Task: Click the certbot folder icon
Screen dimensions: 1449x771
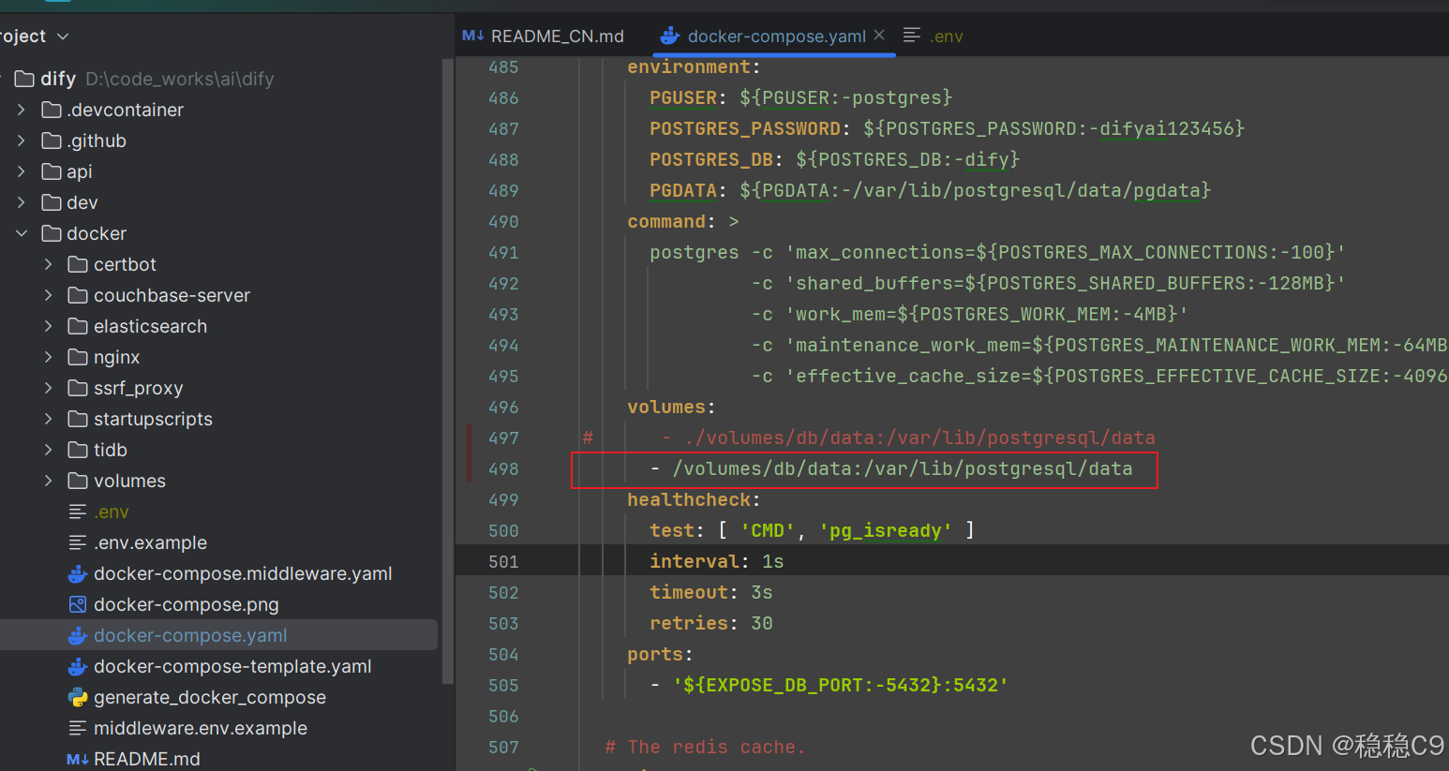Action: point(79,264)
